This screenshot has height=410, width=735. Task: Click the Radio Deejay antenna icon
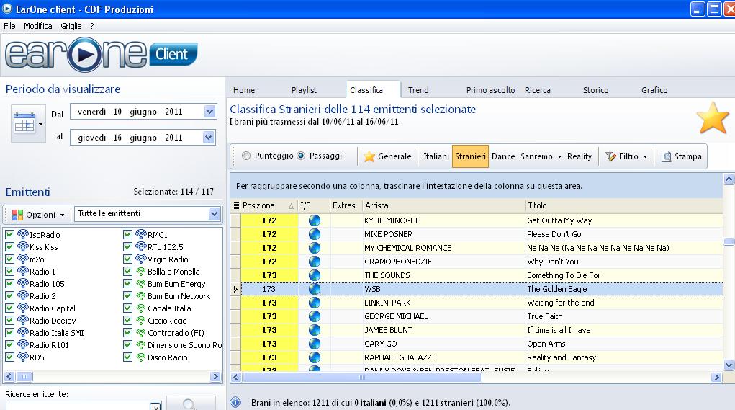(x=23, y=320)
